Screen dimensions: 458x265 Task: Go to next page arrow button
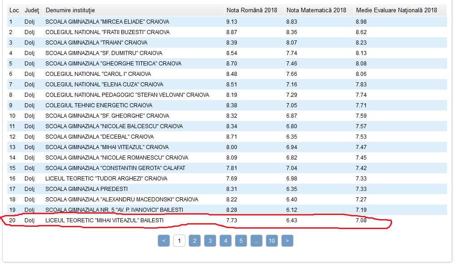pos(287,241)
